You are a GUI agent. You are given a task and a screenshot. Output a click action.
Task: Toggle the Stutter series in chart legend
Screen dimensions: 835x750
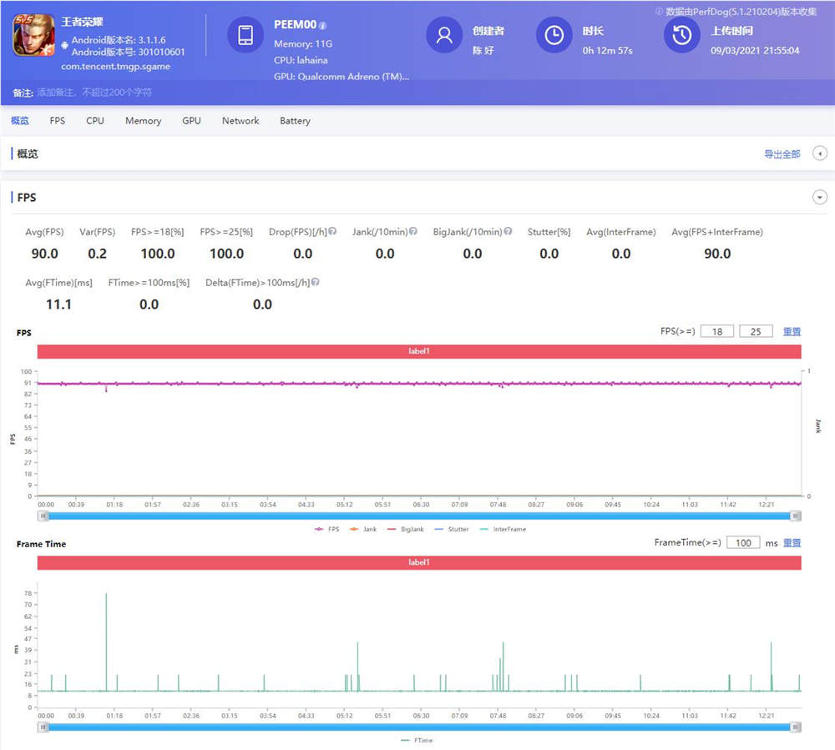click(x=452, y=529)
